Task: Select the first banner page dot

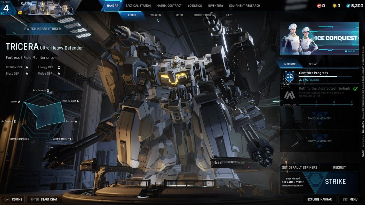Action: [346, 52]
